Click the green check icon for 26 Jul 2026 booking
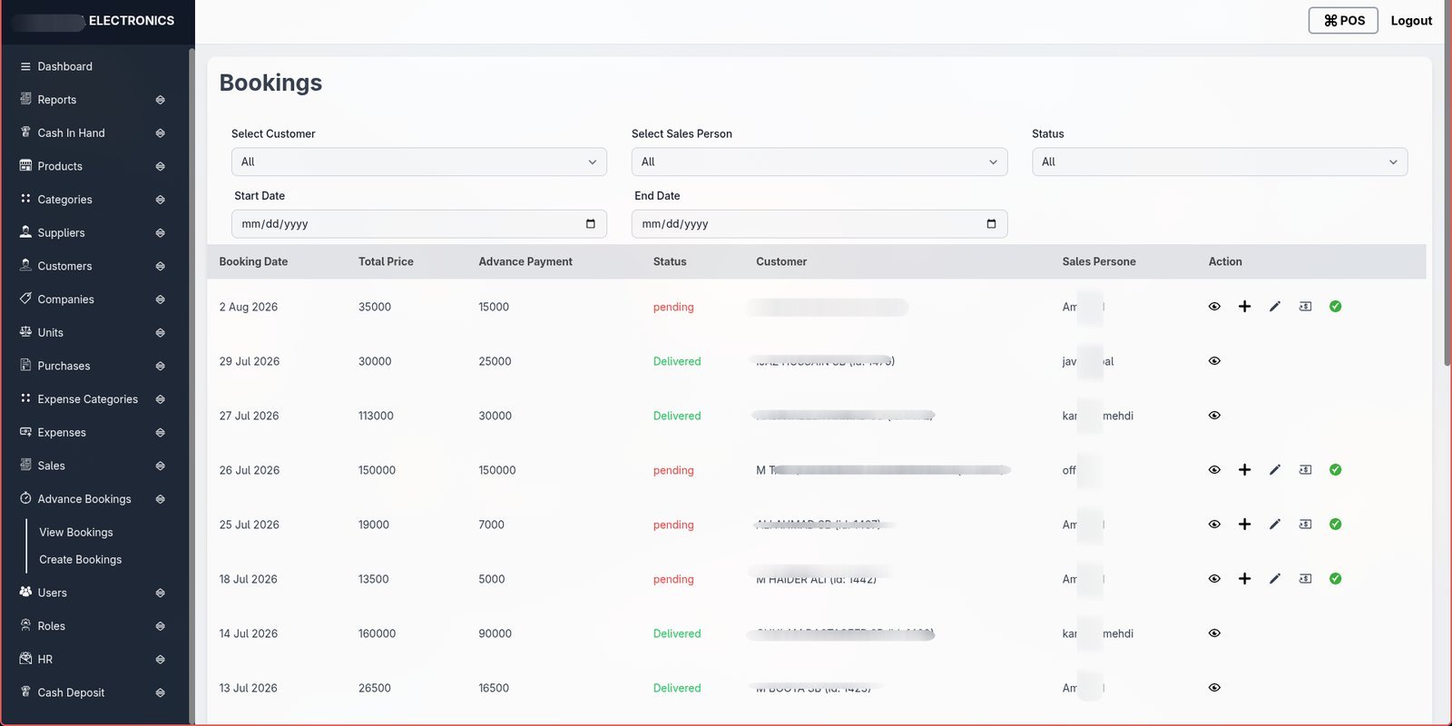The width and height of the screenshot is (1452, 726). point(1336,470)
